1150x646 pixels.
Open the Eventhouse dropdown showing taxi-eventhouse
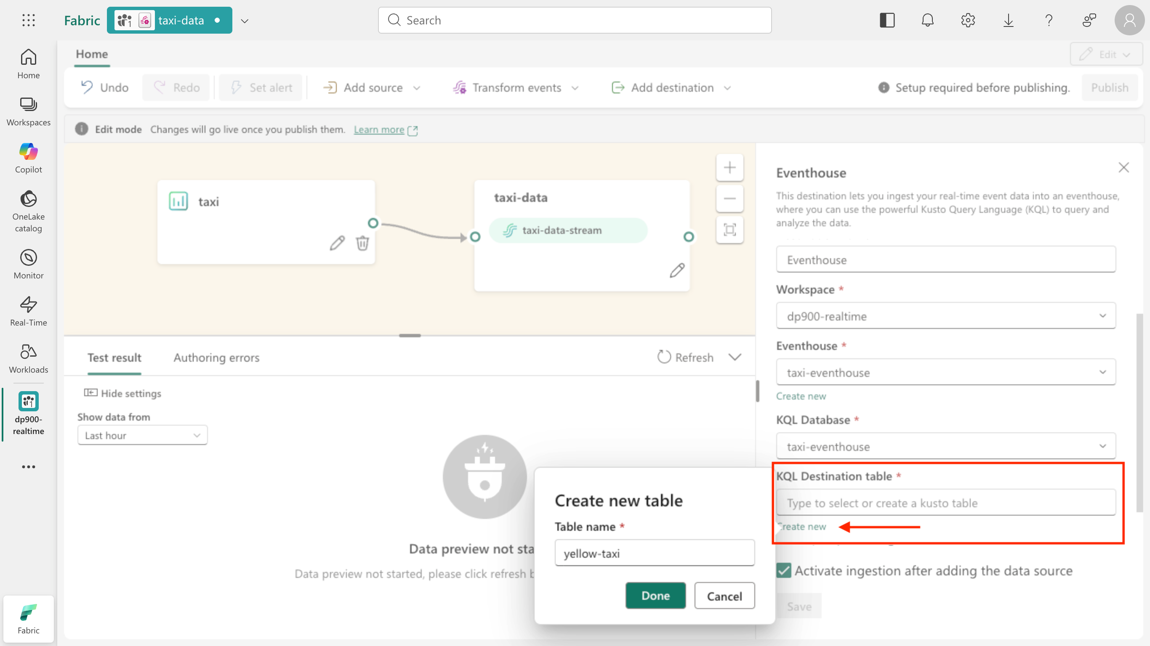(945, 372)
